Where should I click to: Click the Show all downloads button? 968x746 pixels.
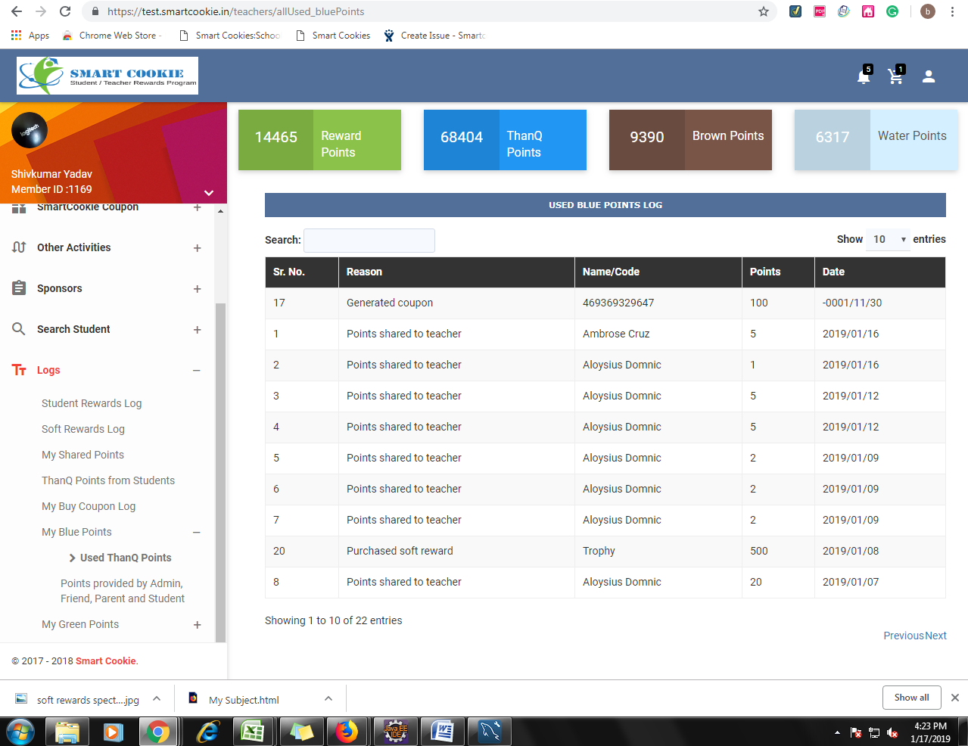click(911, 698)
